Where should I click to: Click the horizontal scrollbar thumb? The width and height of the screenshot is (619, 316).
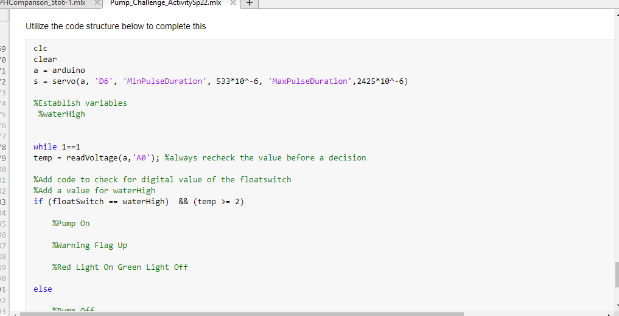click(x=242, y=314)
